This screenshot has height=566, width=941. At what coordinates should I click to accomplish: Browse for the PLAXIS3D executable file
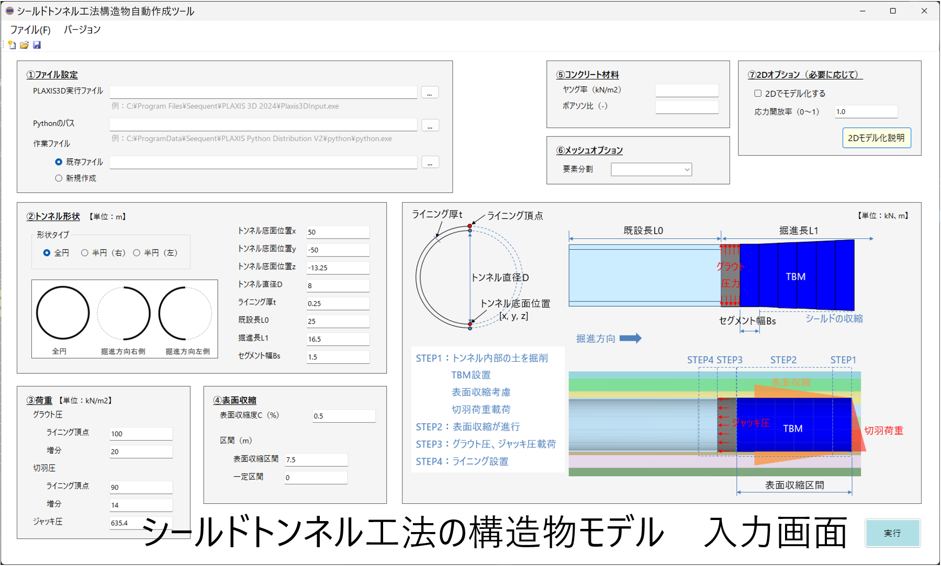coord(430,93)
